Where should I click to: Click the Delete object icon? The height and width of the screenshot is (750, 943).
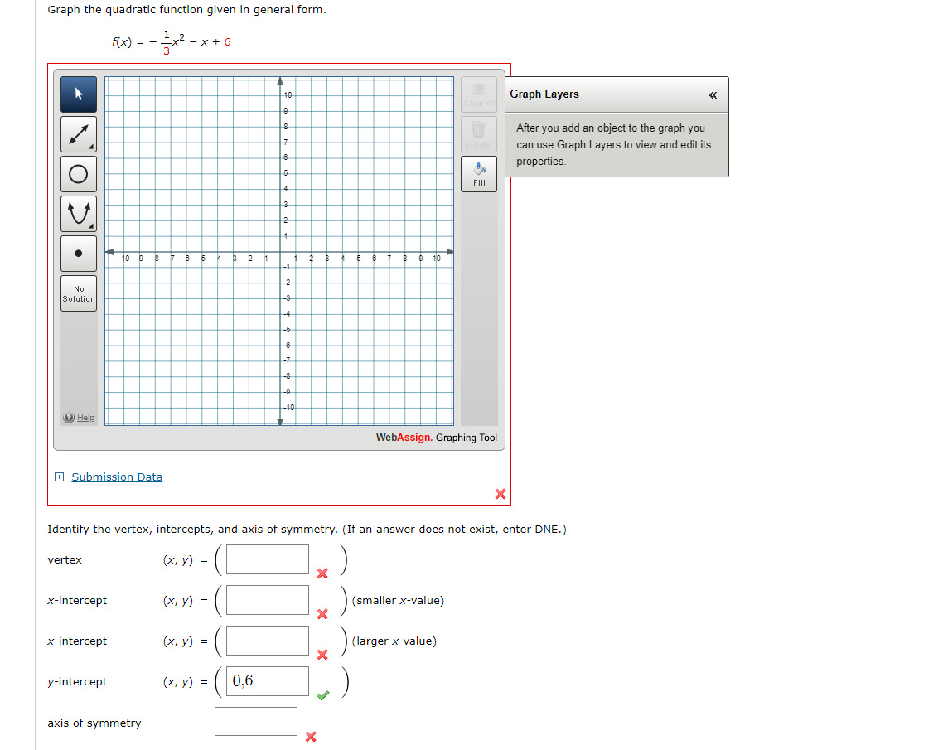click(478, 133)
